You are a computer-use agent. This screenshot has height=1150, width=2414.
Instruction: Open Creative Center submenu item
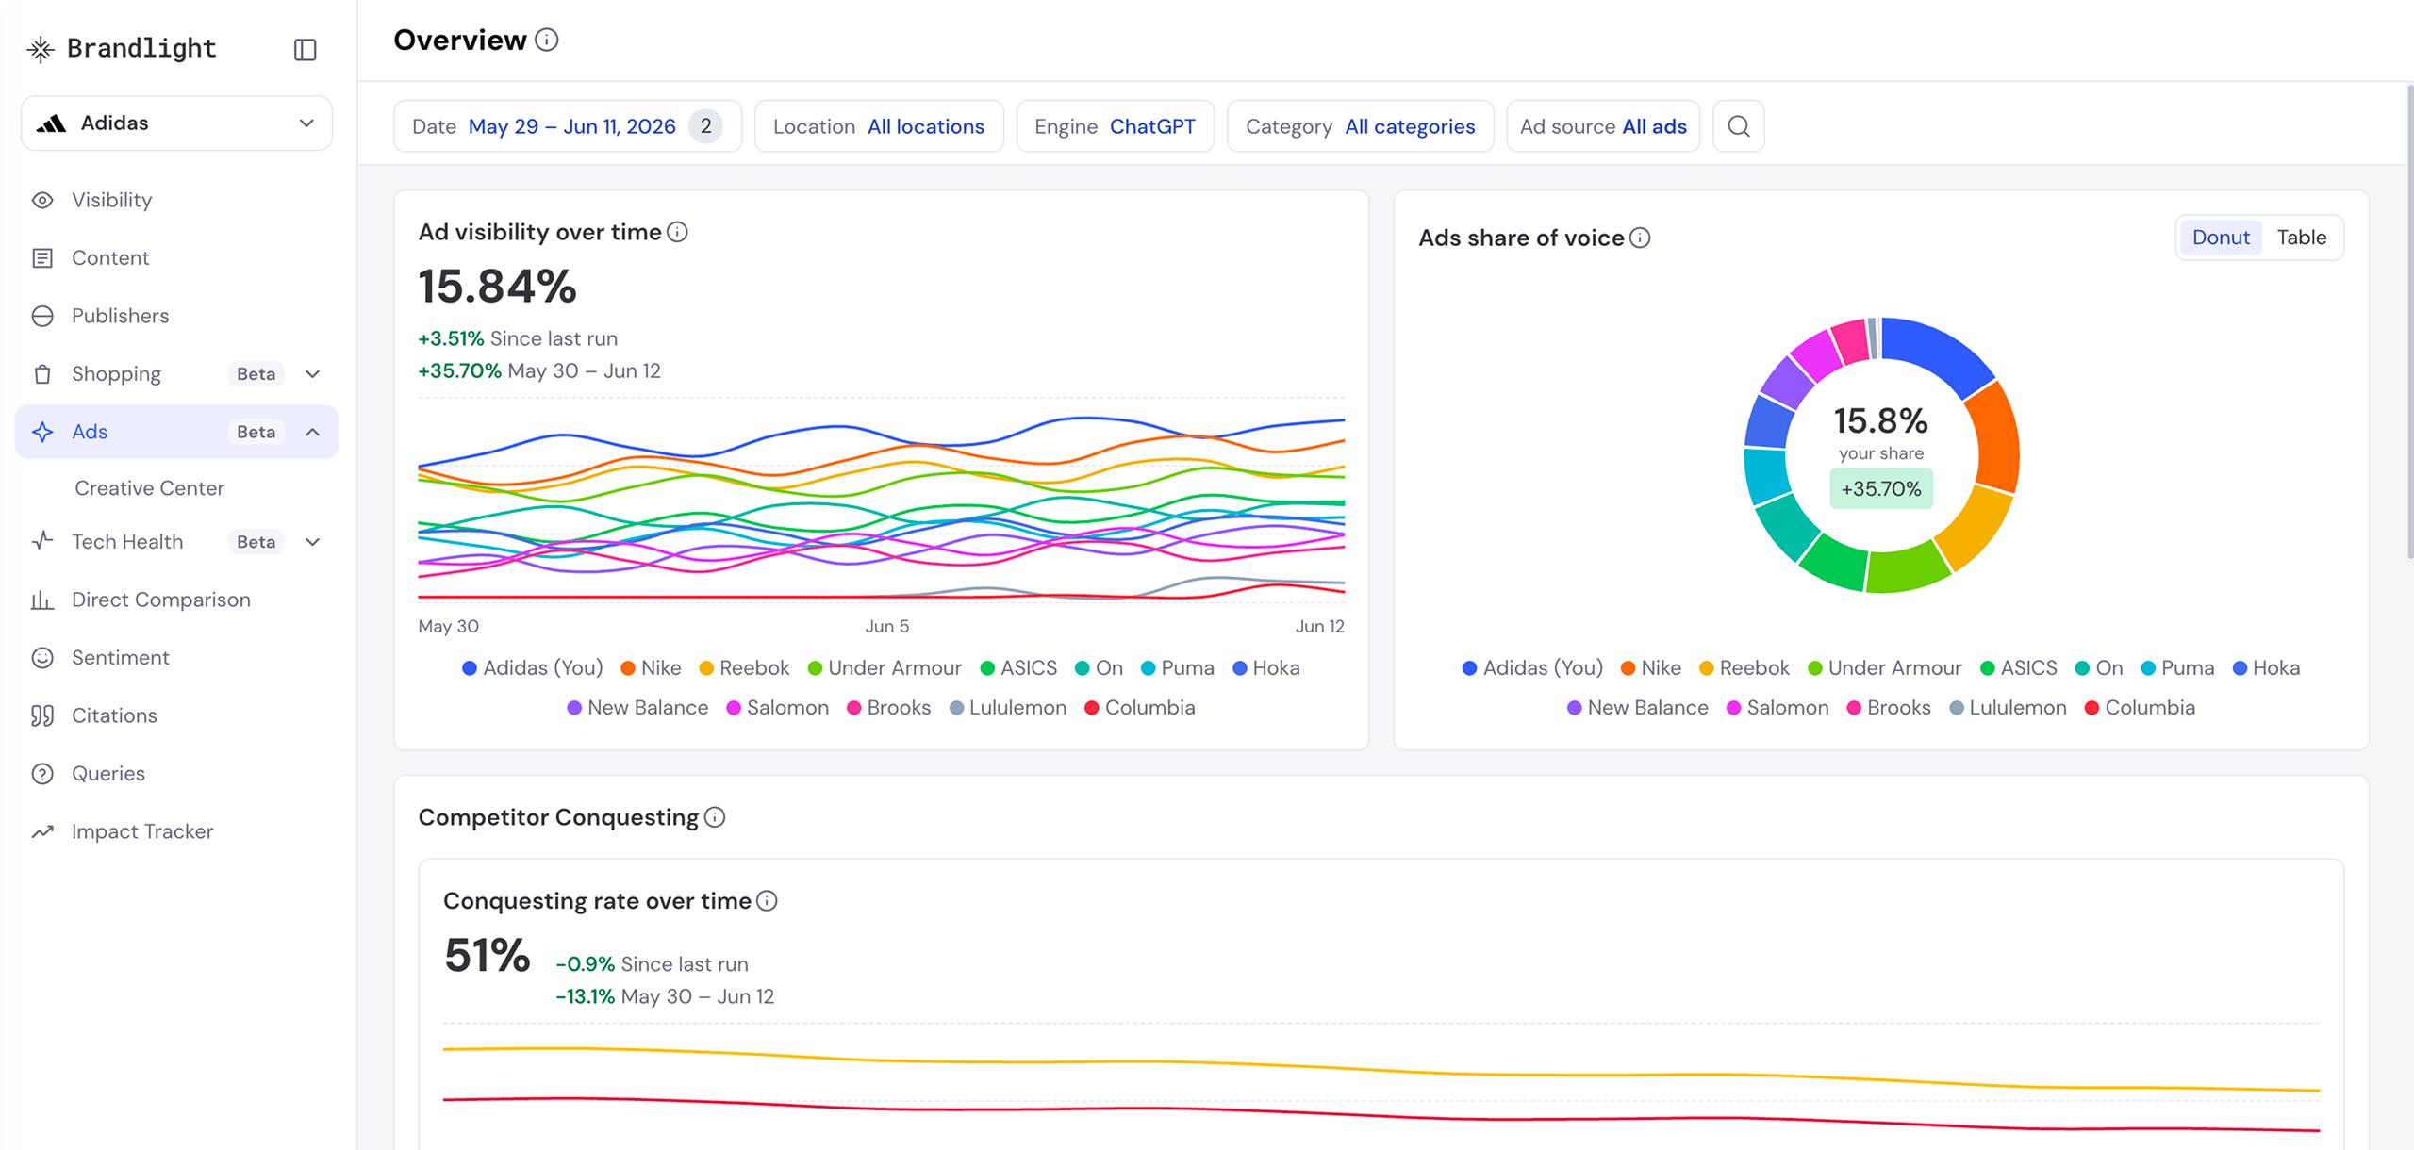click(150, 488)
